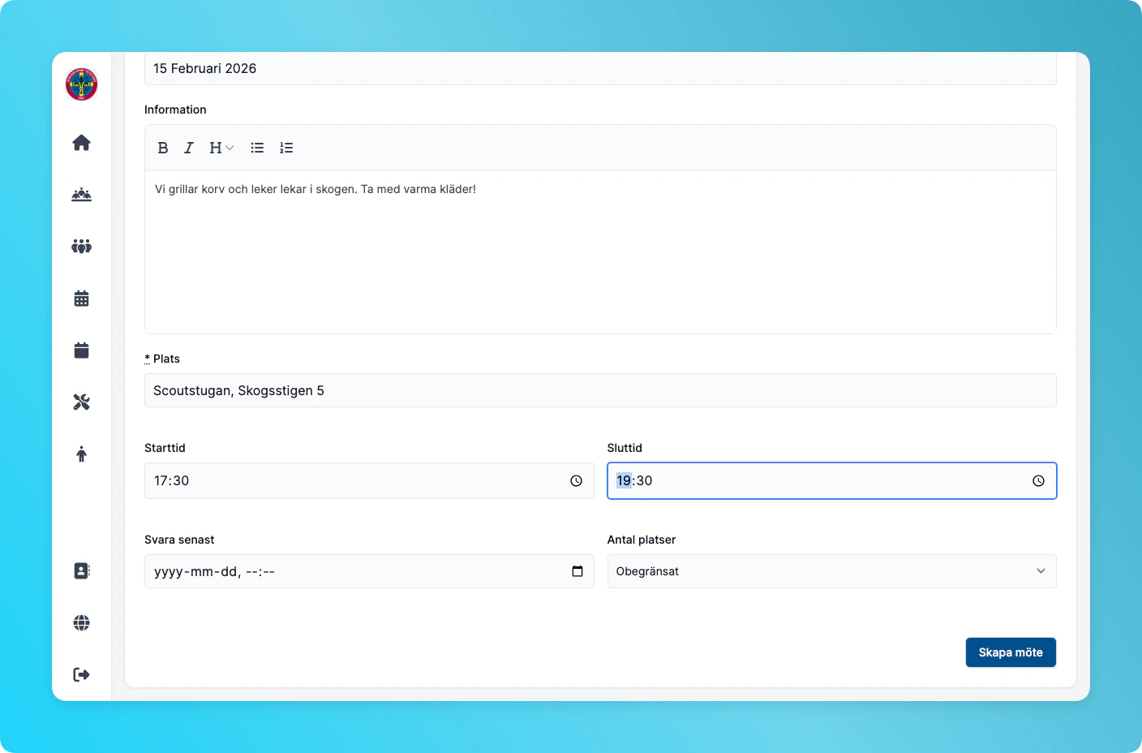Click the Starttid field showing 17:30
The image size is (1142, 753).
(369, 481)
